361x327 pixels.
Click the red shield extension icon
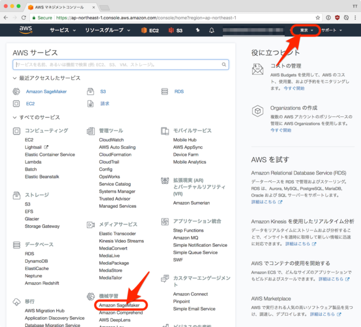(x=337, y=18)
